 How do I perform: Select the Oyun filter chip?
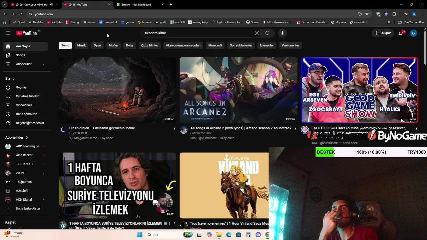pyautogui.click(x=97, y=45)
